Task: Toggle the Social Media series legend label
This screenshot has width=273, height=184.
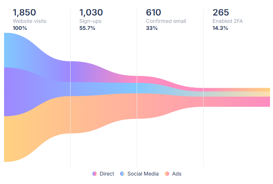Action: click(143, 174)
